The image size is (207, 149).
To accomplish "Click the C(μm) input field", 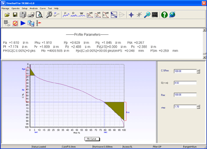I will [x=185, y=83].
